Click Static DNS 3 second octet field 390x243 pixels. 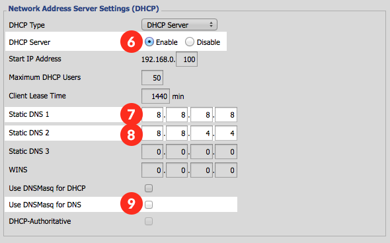(177, 152)
